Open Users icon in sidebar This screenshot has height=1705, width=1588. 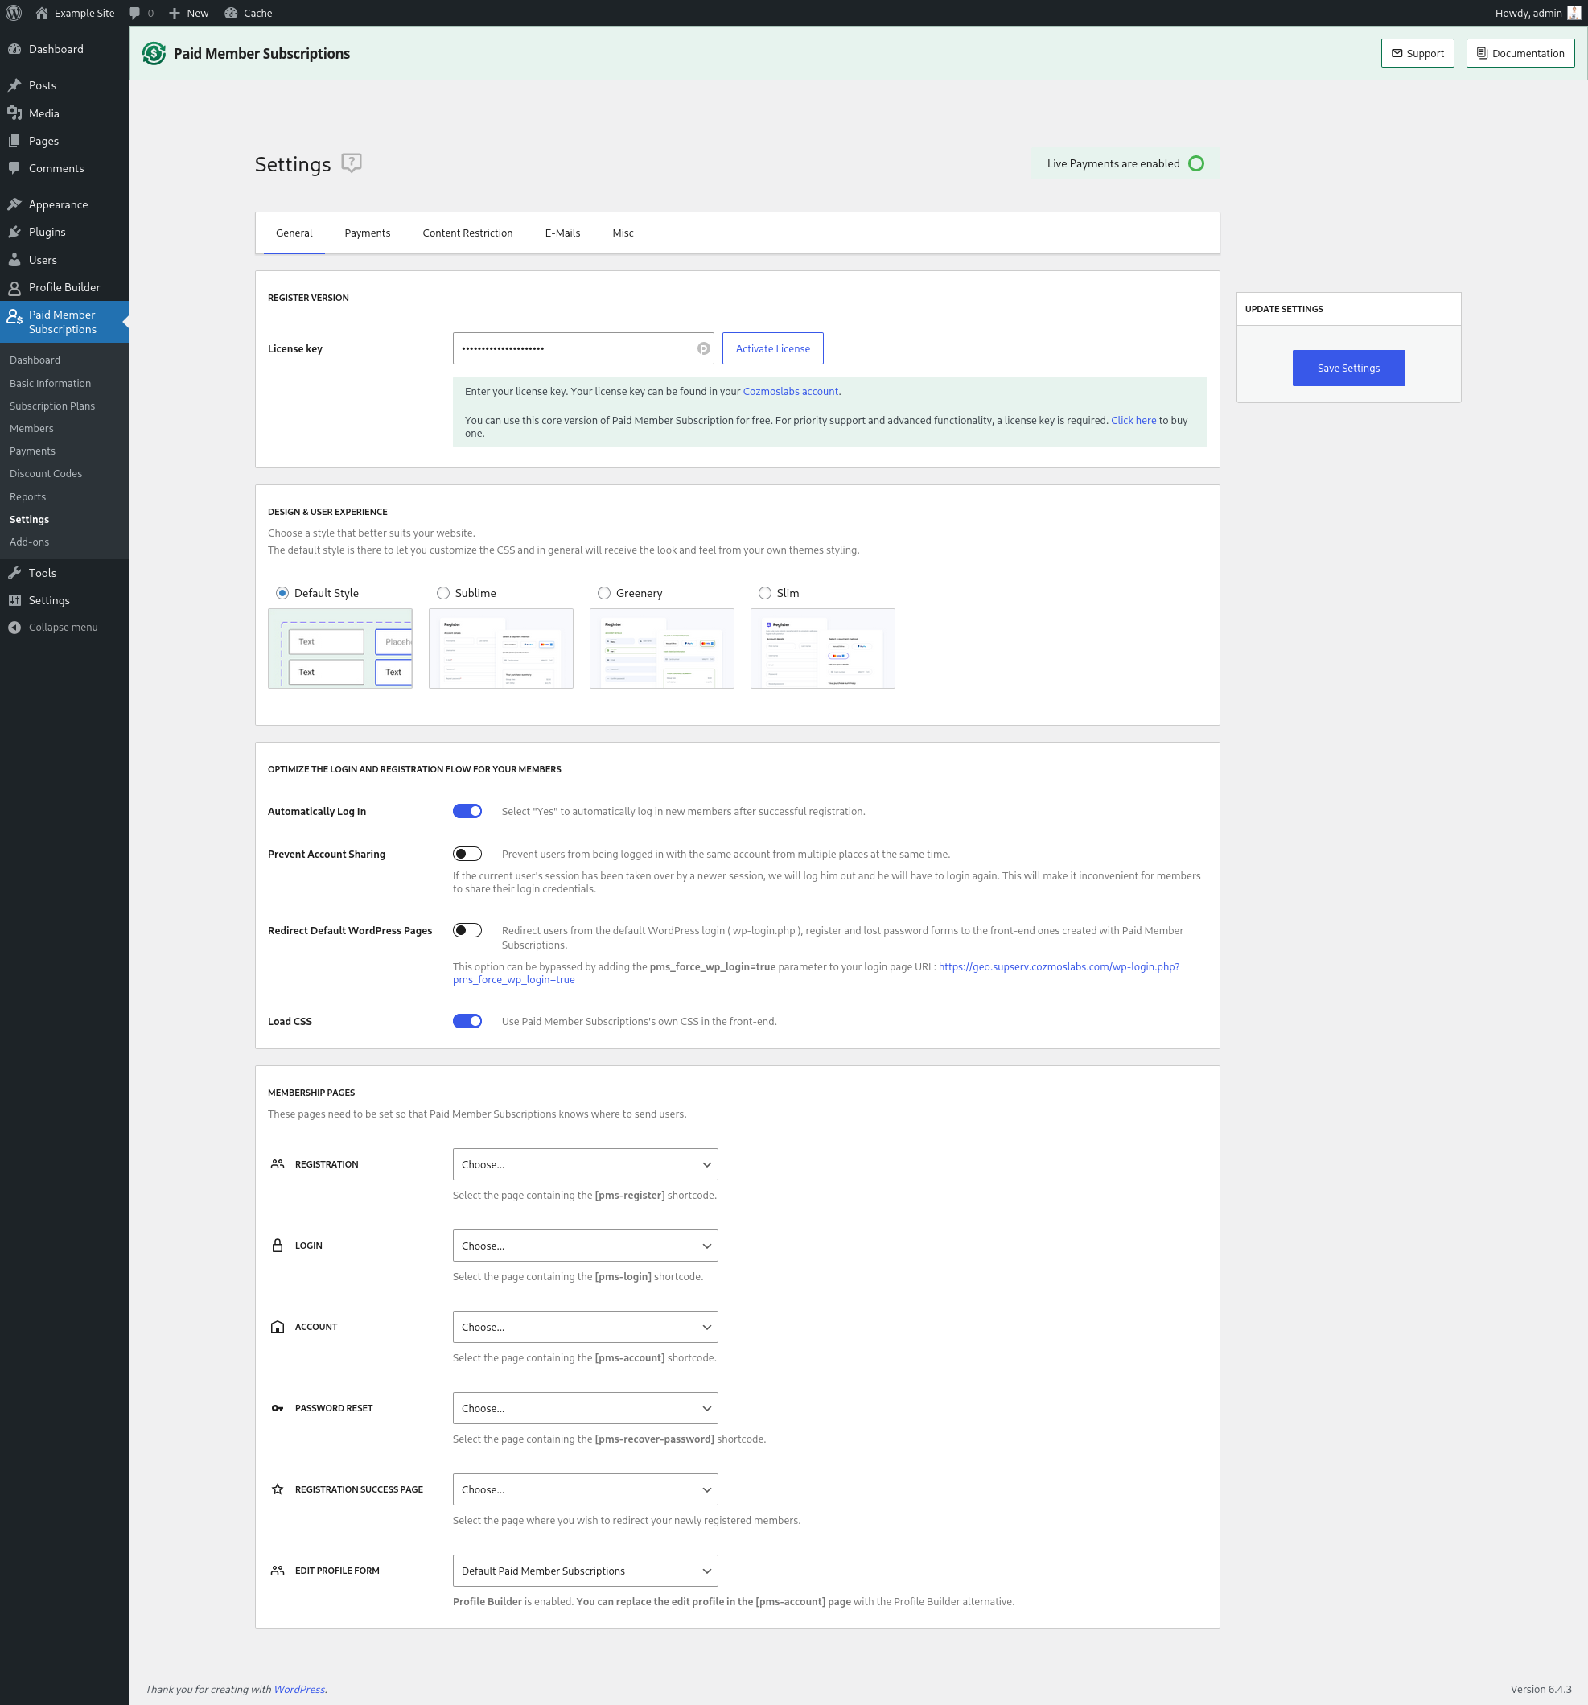click(14, 260)
